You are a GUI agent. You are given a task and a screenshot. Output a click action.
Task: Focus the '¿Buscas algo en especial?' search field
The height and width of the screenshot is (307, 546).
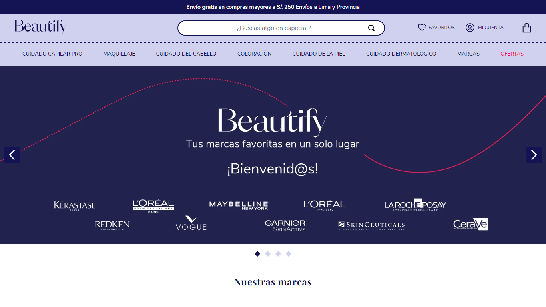pos(281,28)
